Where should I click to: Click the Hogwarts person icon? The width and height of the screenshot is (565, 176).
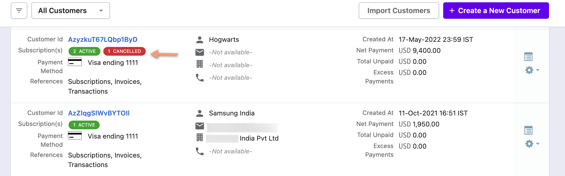(200, 40)
